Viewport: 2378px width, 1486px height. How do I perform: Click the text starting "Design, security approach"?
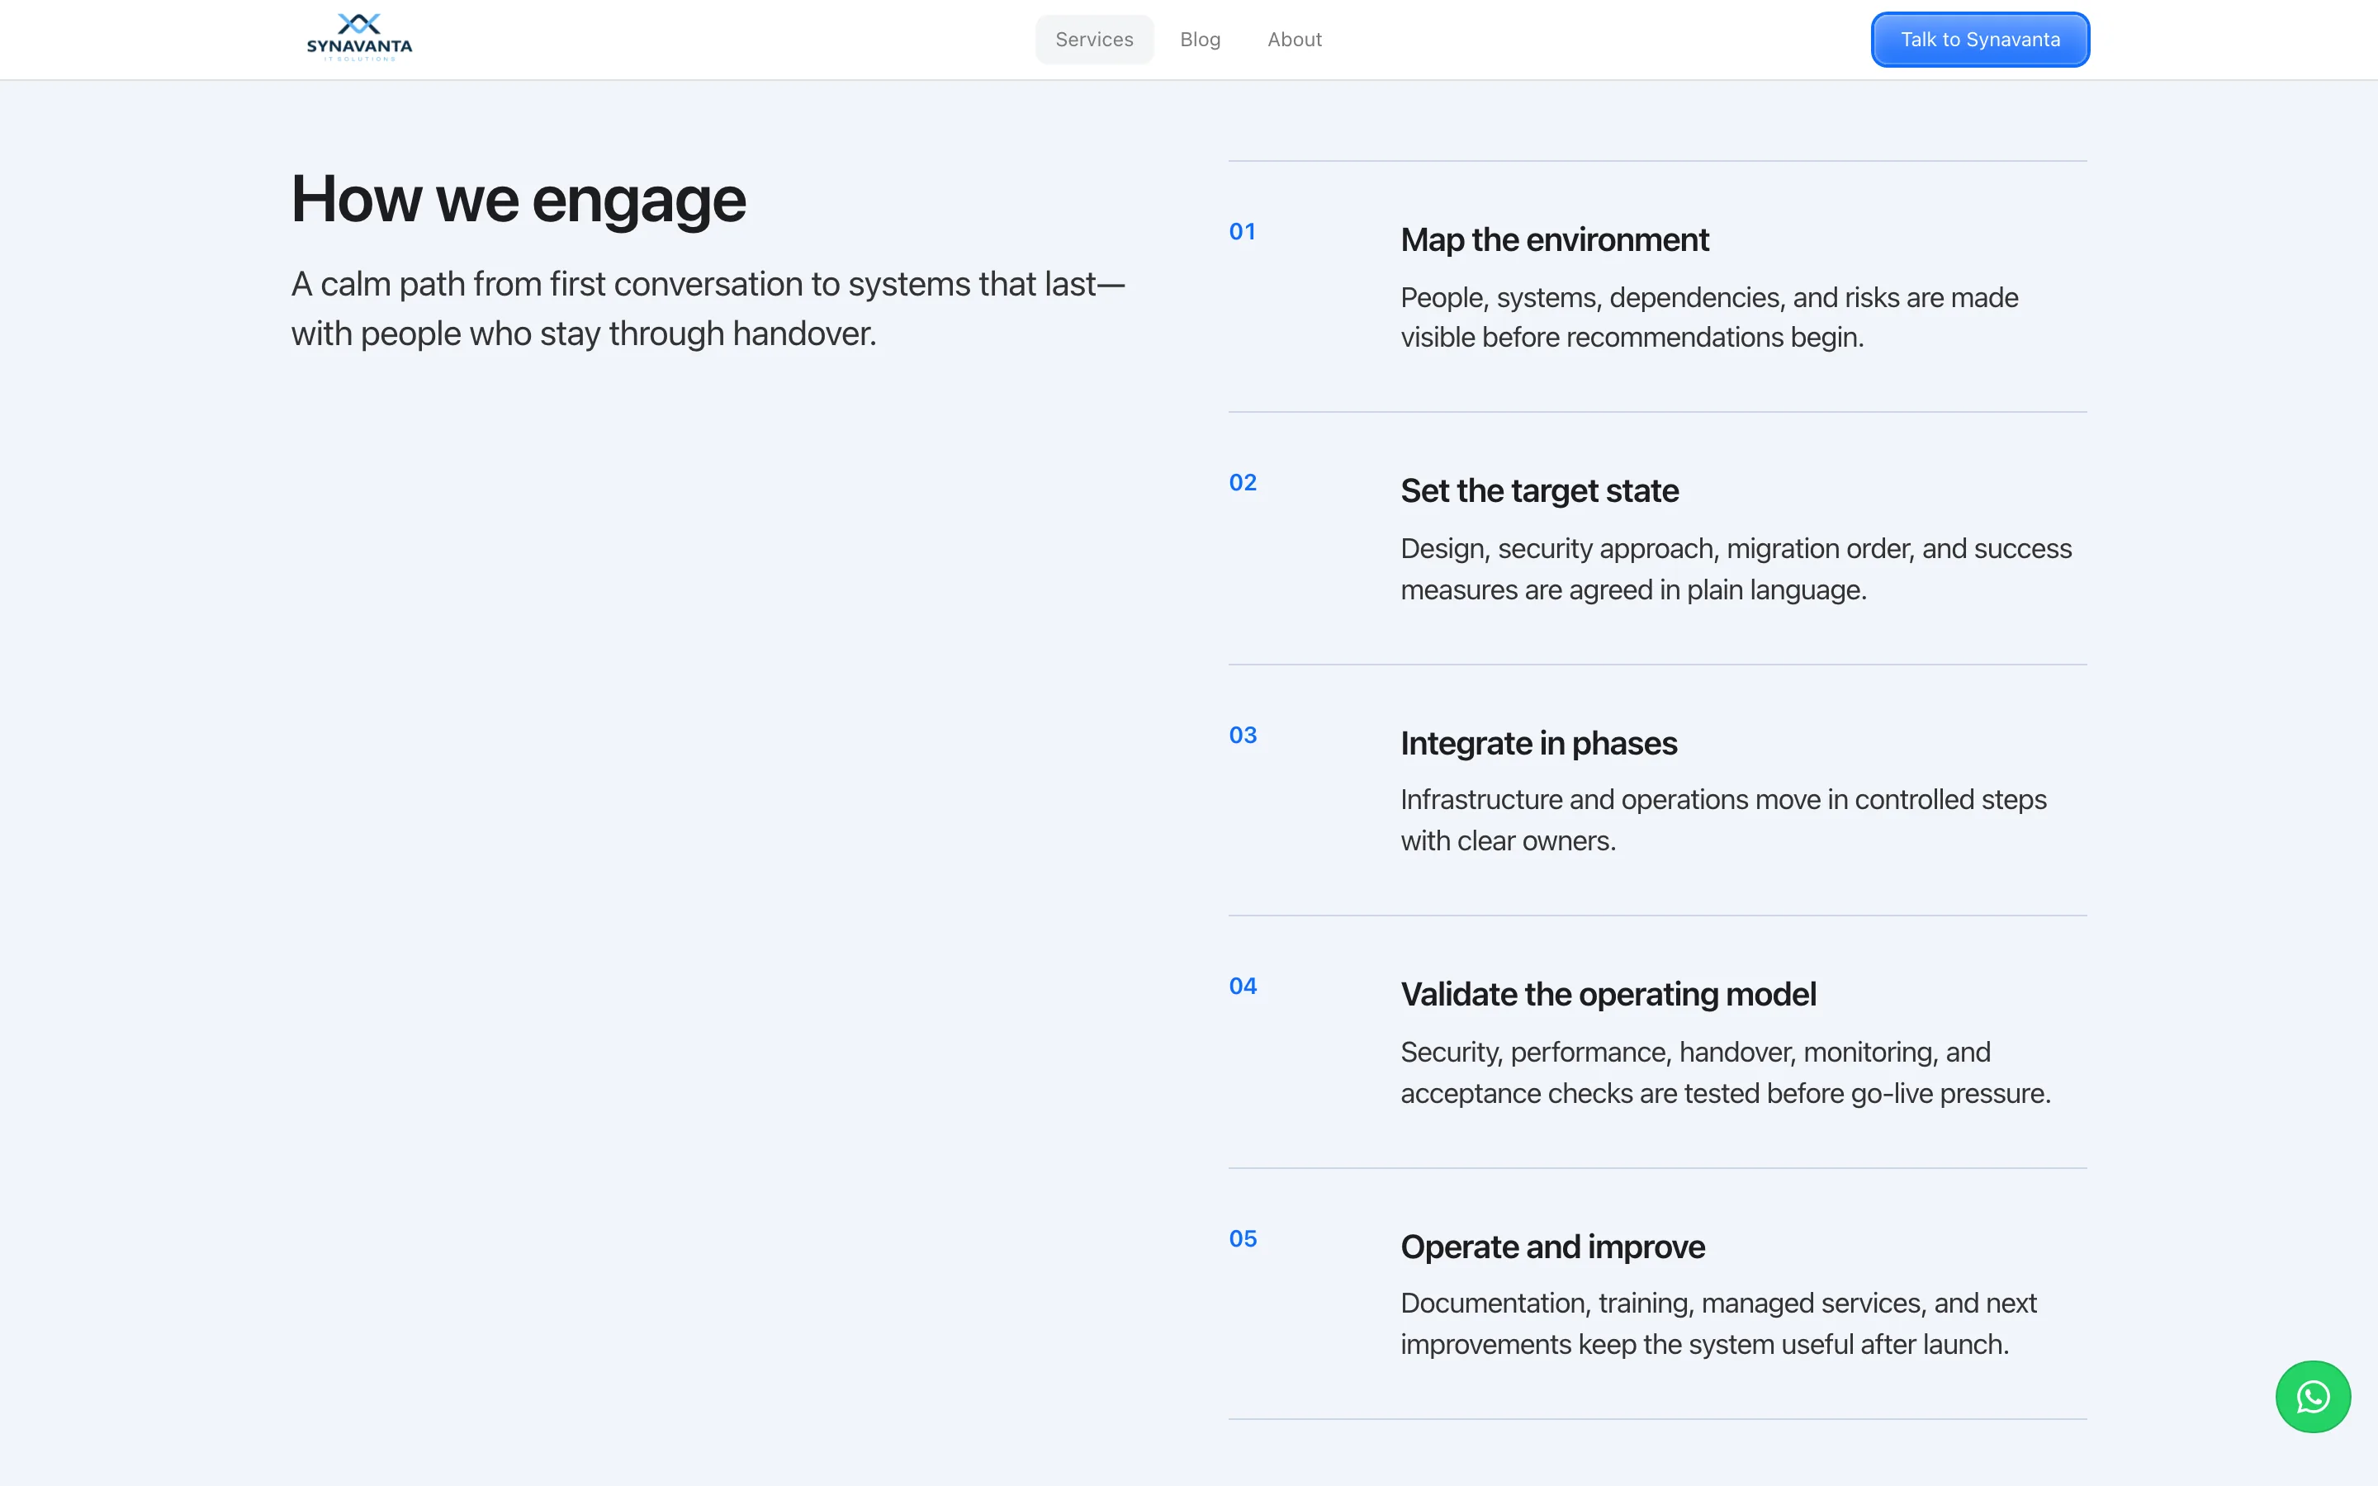1736,569
